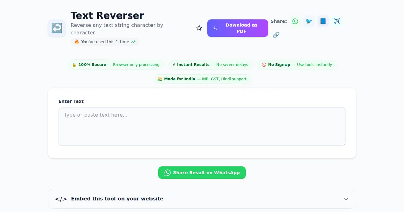
Task: Share via the Telegram paper plane icon
Action: (337, 21)
